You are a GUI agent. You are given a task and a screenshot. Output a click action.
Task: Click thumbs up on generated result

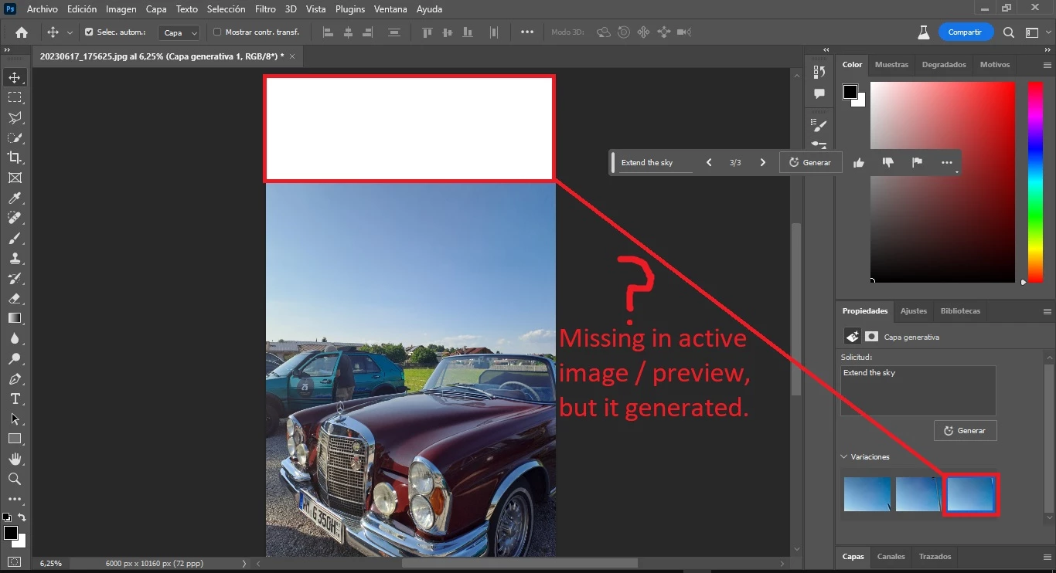tap(859, 162)
